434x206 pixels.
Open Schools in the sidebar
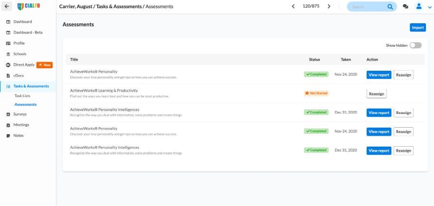pyautogui.click(x=20, y=54)
